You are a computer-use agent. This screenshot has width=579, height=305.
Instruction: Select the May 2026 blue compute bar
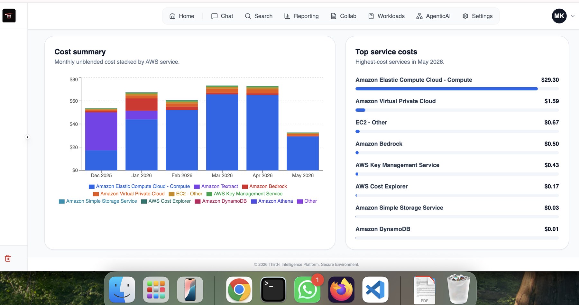click(x=303, y=153)
